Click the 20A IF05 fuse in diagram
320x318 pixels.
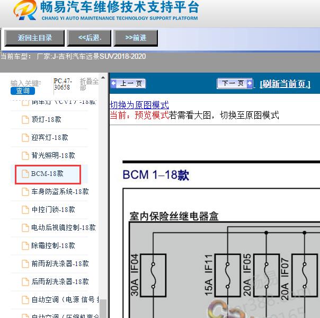(x=266, y=275)
